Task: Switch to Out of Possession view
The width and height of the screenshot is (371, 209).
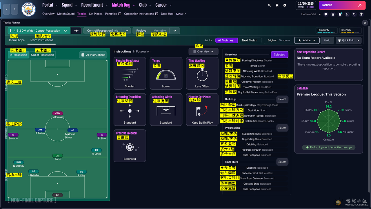Action: click(43, 55)
